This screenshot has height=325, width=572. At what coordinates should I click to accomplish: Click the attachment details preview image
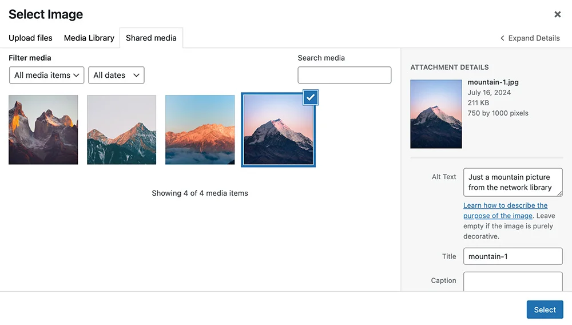(x=436, y=114)
